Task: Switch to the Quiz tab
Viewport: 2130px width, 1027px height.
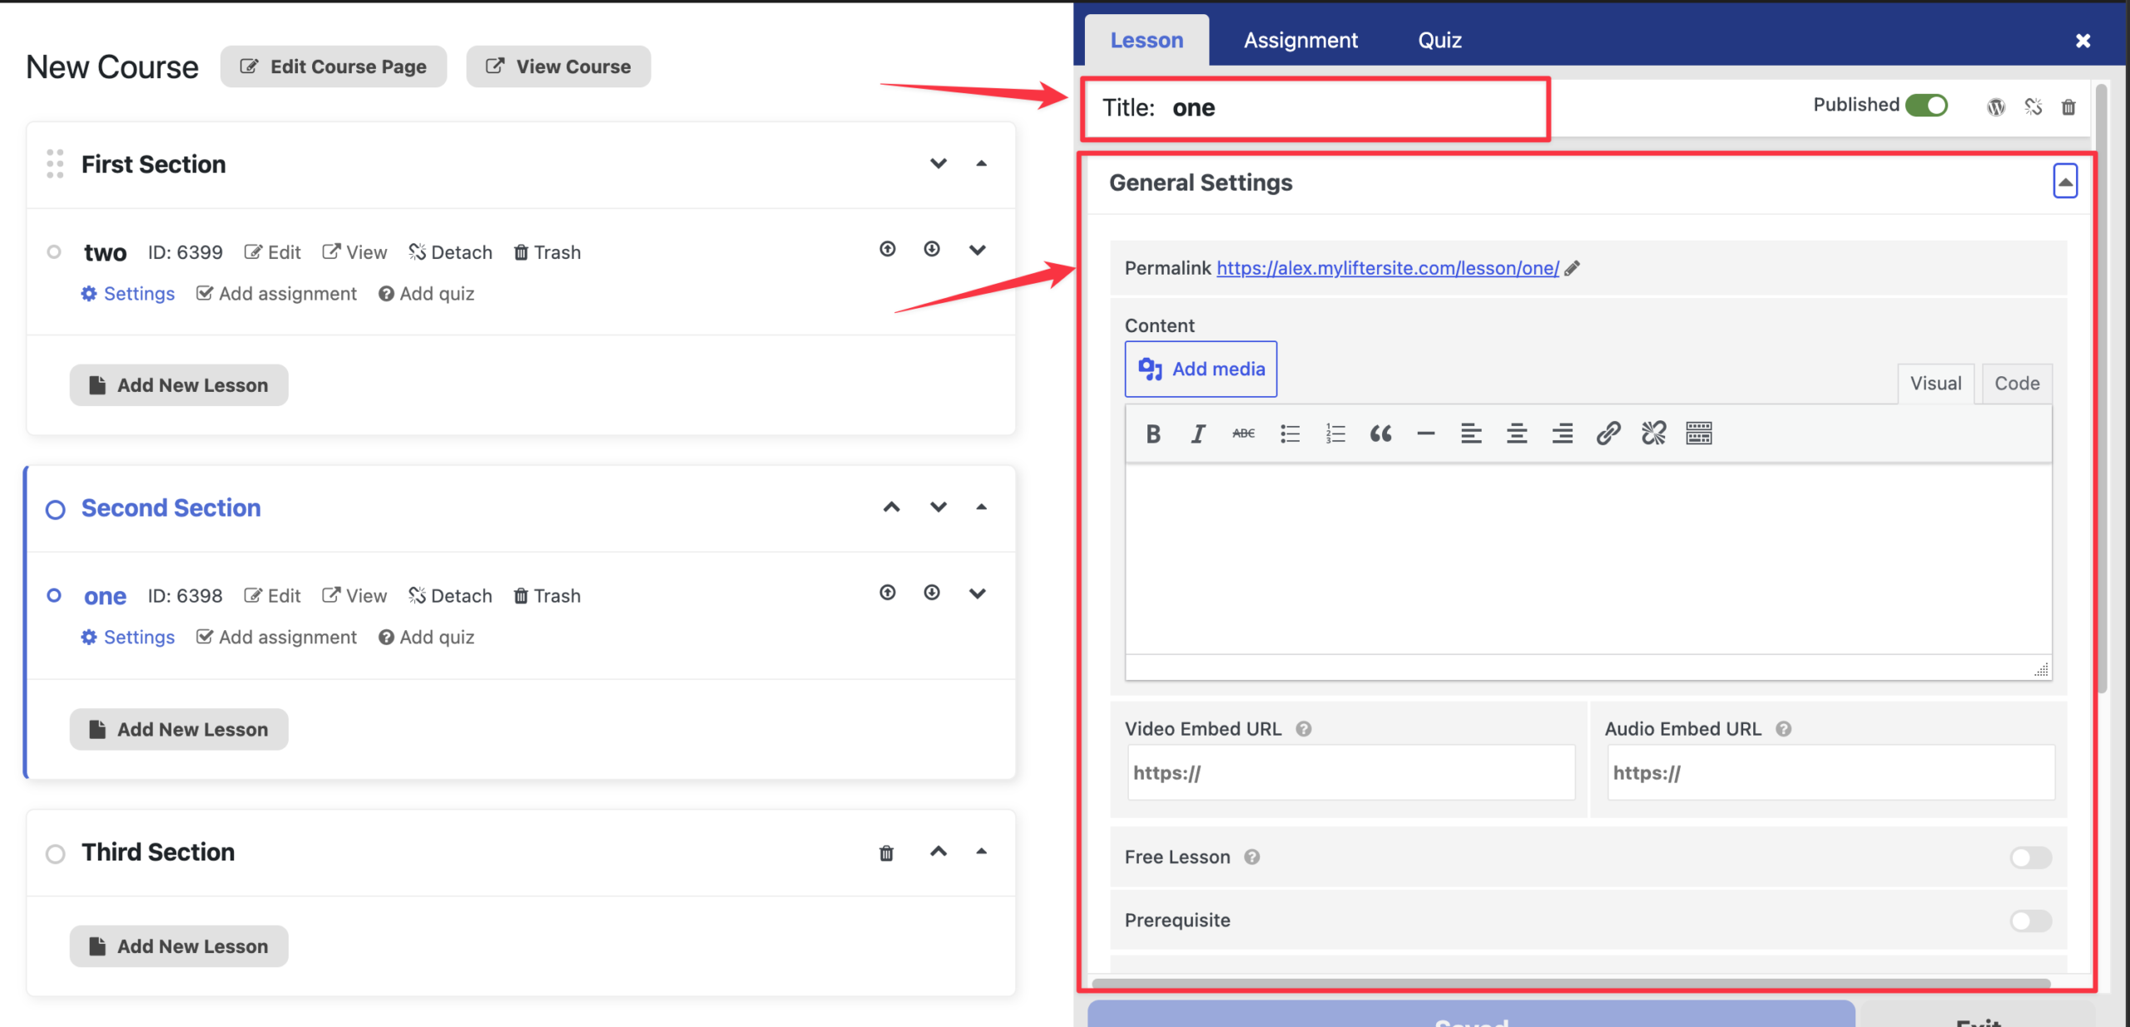Action: coord(1439,40)
